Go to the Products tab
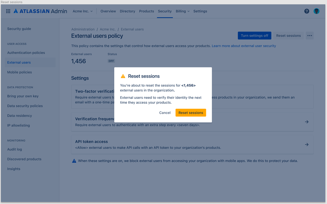The height and width of the screenshot is (204, 327). tap(146, 11)
